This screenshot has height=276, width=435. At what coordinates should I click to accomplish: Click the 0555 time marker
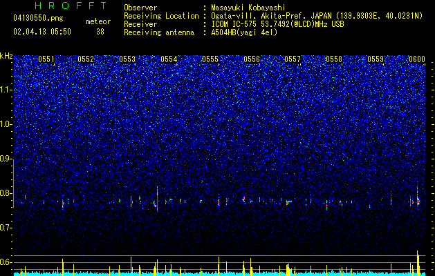point(210,59)
